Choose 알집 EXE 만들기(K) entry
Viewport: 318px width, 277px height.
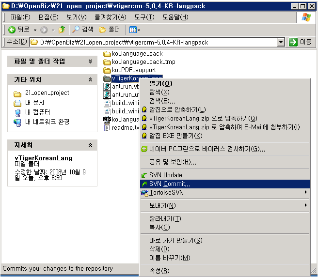pos(225,136)
